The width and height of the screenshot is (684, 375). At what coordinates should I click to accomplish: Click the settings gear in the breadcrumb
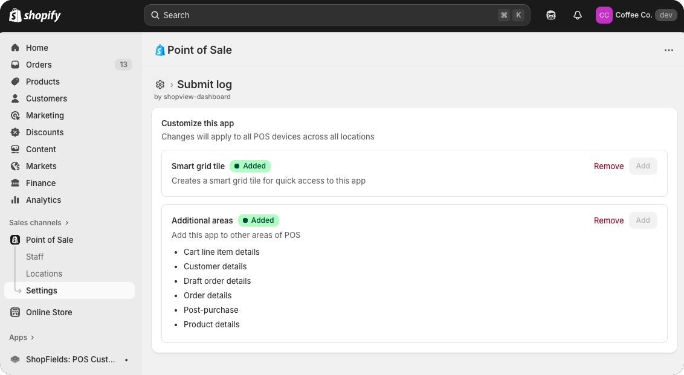[160, 85]
